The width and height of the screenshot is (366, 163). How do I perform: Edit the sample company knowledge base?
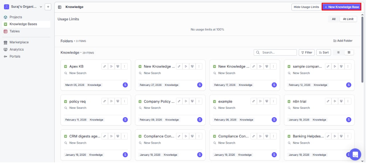click(328, 66)
